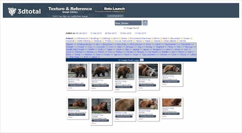
Task: Select the Chameleon subcategory
Action: click(x=186, y=44)
